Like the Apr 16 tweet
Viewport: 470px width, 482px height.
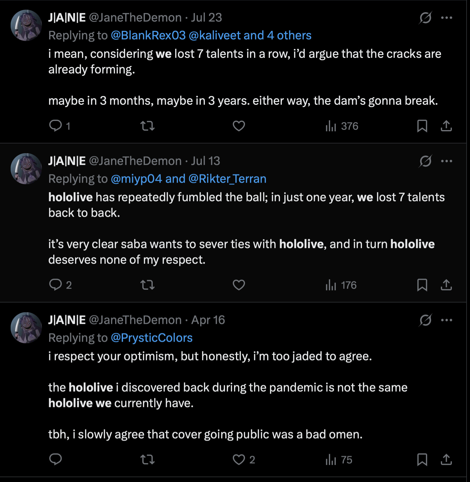[239, 459]
